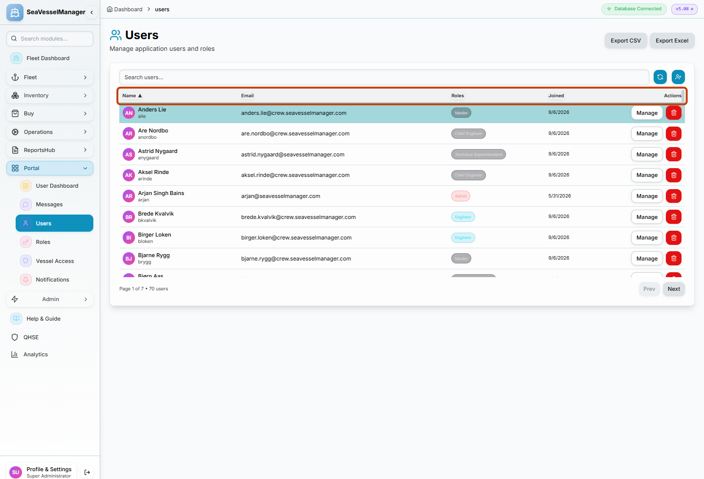The image size is (704, 479).
Task: Manage user Bjarne Rygg
Action: [647, 259]
